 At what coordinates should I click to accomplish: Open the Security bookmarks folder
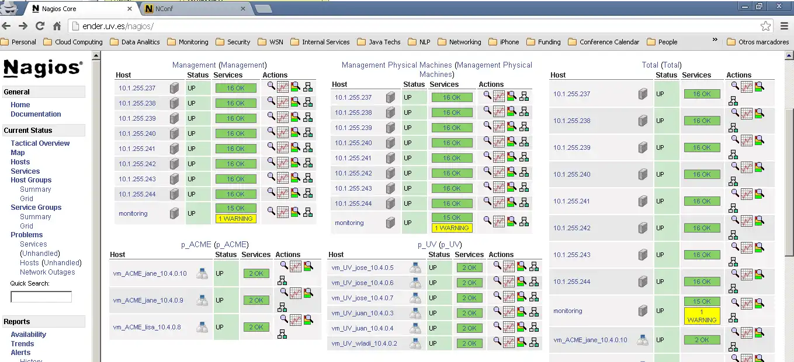[233, 42]
